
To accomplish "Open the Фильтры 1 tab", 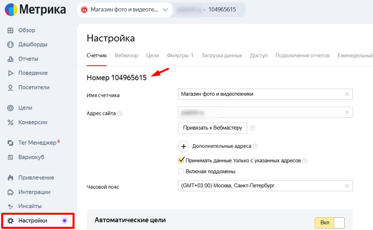I will [180, 56].
